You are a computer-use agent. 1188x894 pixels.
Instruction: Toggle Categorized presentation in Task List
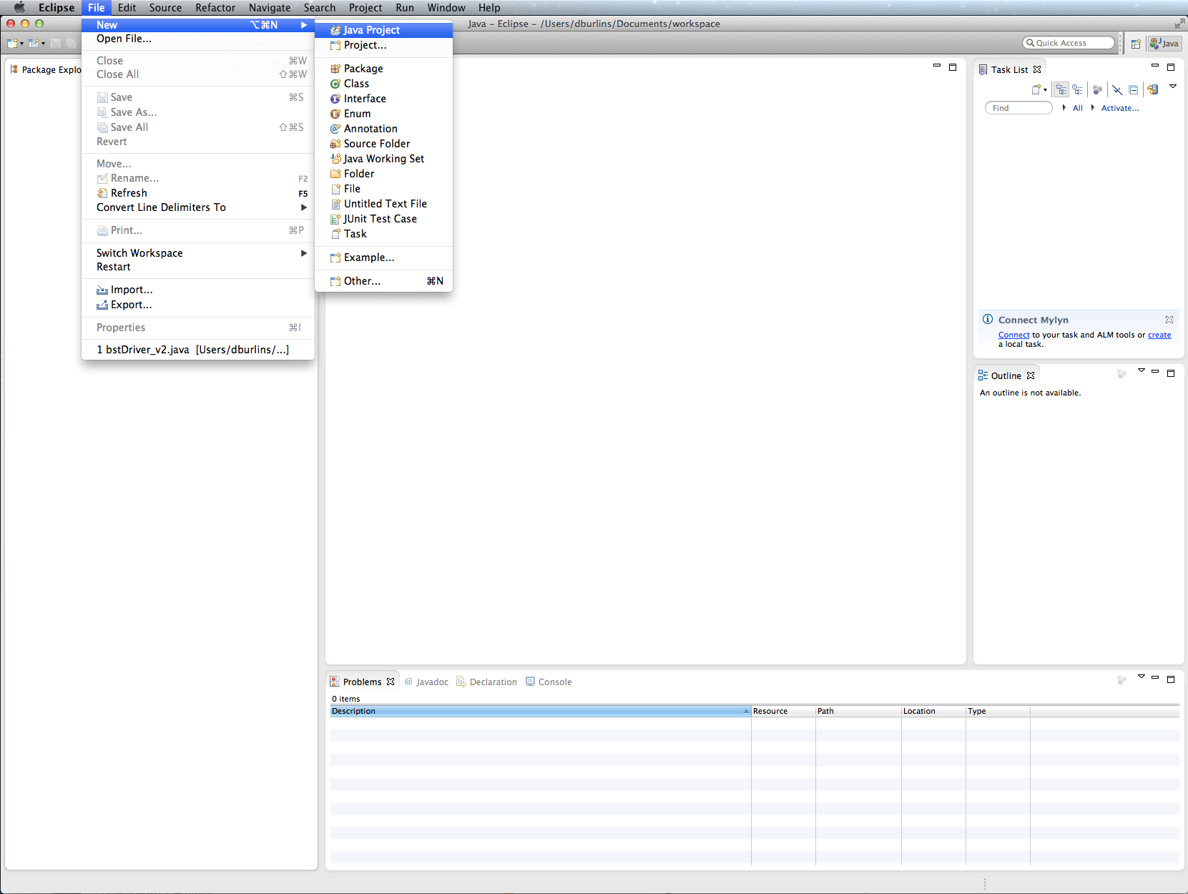click(1061, 90)
